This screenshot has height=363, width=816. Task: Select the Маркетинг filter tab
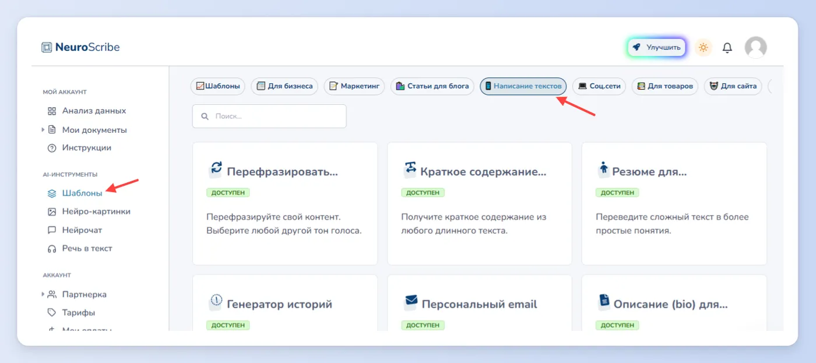pos(355,86)
